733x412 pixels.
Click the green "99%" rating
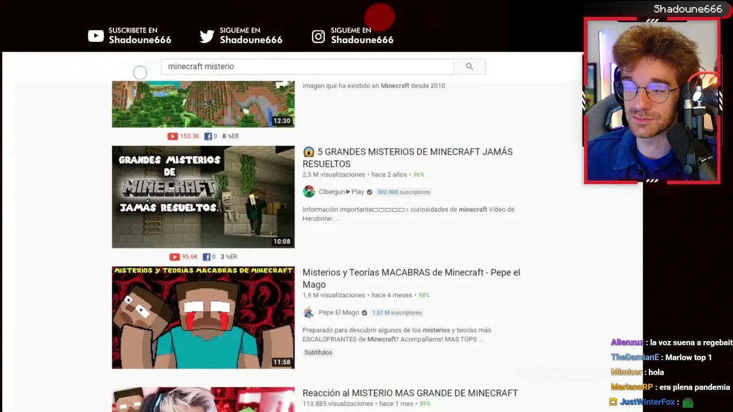(x=424, y=404)
